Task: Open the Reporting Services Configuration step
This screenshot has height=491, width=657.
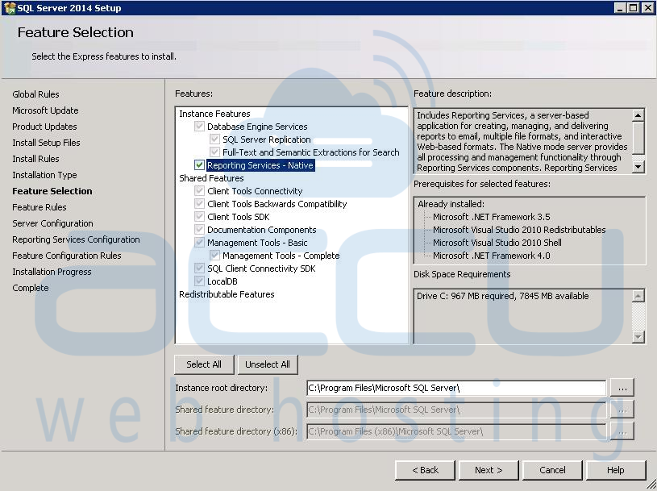Action: pyautogui.click(x=76, y=239)
